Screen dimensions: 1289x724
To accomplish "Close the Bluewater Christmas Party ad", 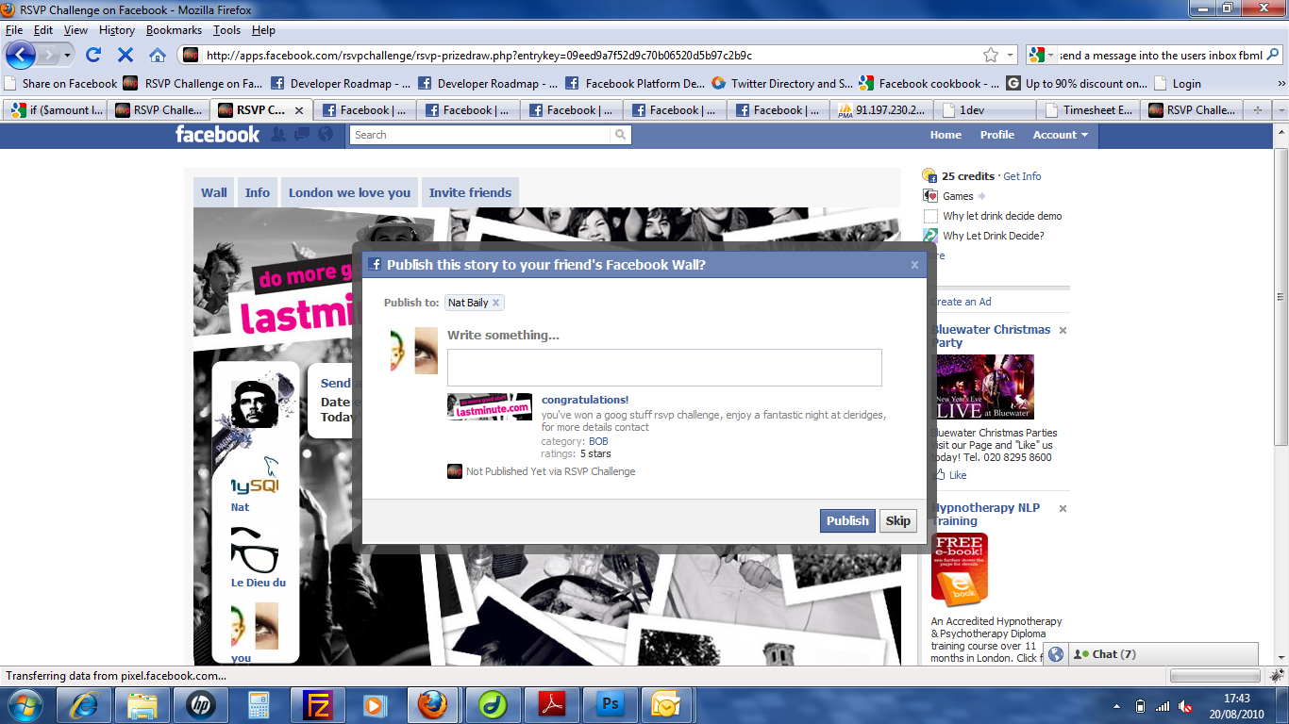I will tap(1063, 331).
